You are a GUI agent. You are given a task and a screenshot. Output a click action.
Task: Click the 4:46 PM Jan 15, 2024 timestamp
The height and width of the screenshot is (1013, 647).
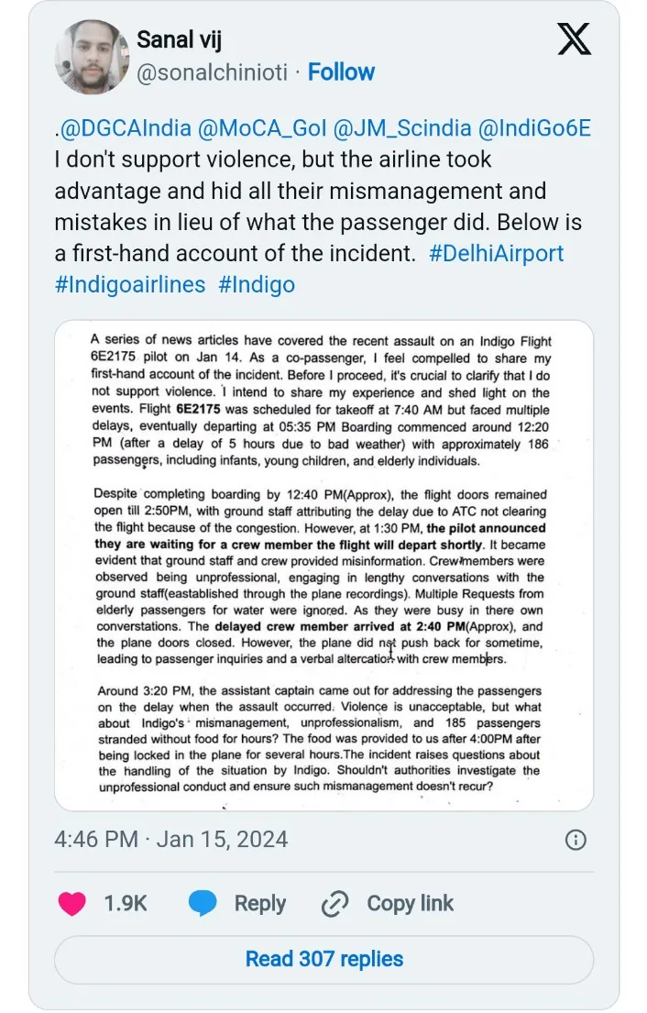tap(170, 839)
